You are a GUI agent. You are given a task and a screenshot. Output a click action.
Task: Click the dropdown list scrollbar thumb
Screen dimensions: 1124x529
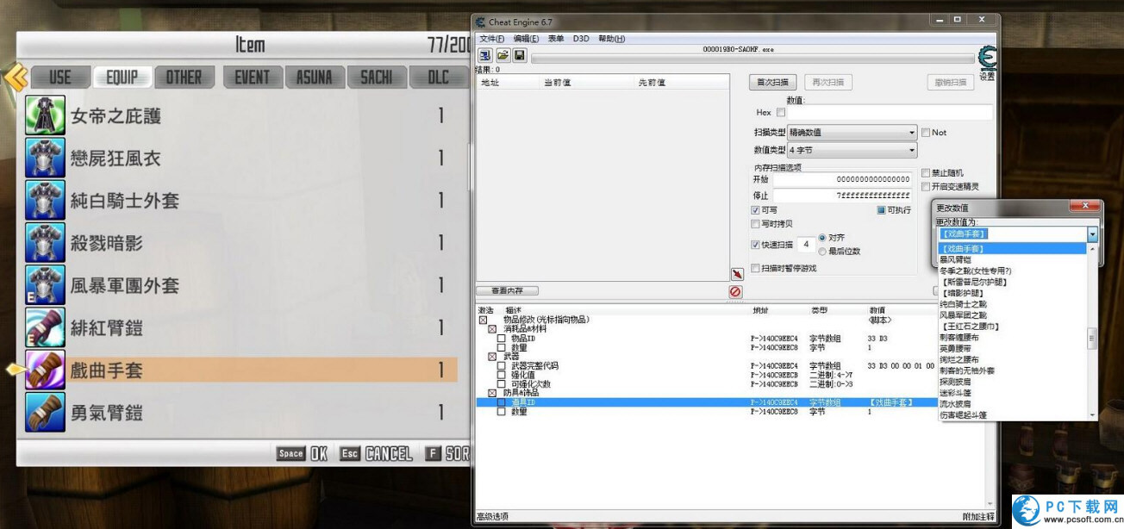click(x=1092, y=338)
